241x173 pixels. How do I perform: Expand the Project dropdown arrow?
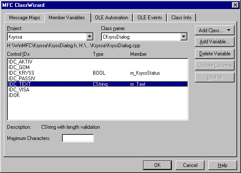pos(90,37)
